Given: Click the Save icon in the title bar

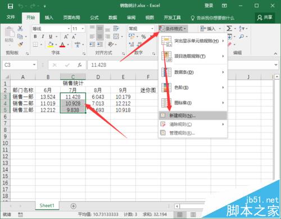Looking at the screenshot, I should coord(10,6).
